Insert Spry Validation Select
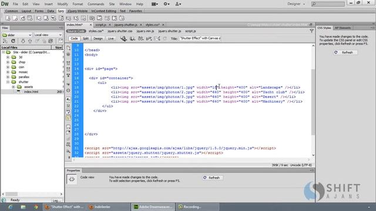376x211 pixels. [61, 18]
